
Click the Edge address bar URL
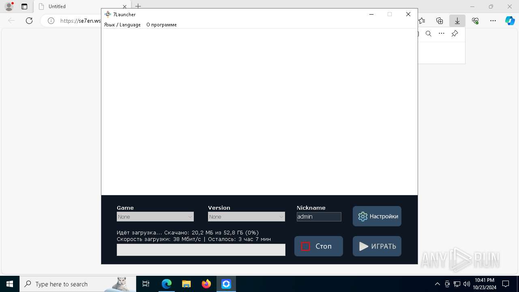[80, 21]
